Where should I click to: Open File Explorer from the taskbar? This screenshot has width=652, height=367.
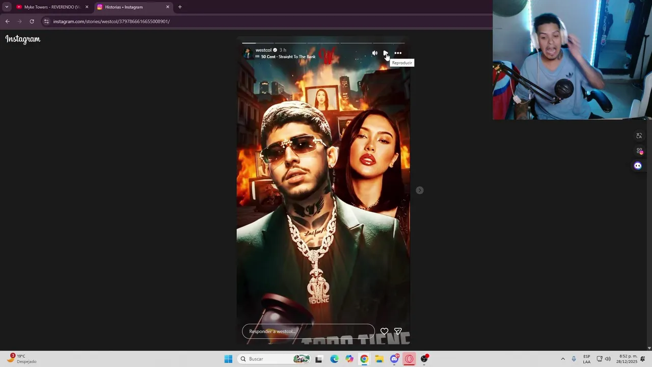pyautogui.click(x=379, y=359)
